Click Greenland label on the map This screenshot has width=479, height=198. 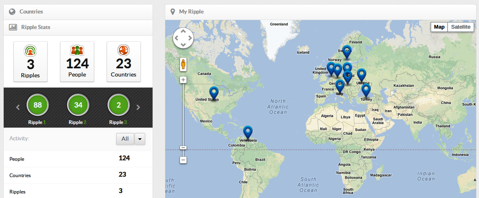279,24
